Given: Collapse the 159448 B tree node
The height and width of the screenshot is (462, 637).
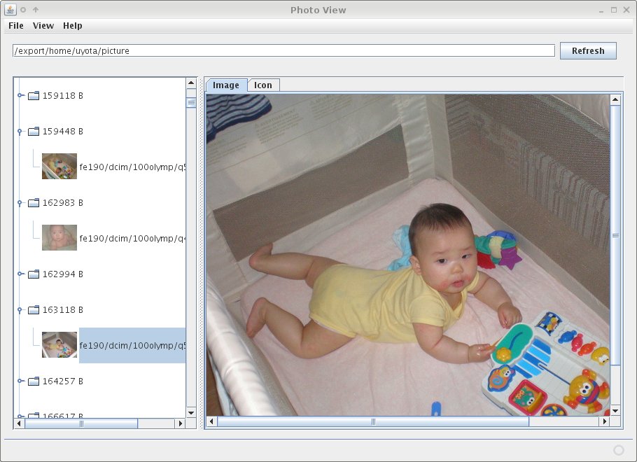Looking at the screenshot, I should tap(20, 132).
